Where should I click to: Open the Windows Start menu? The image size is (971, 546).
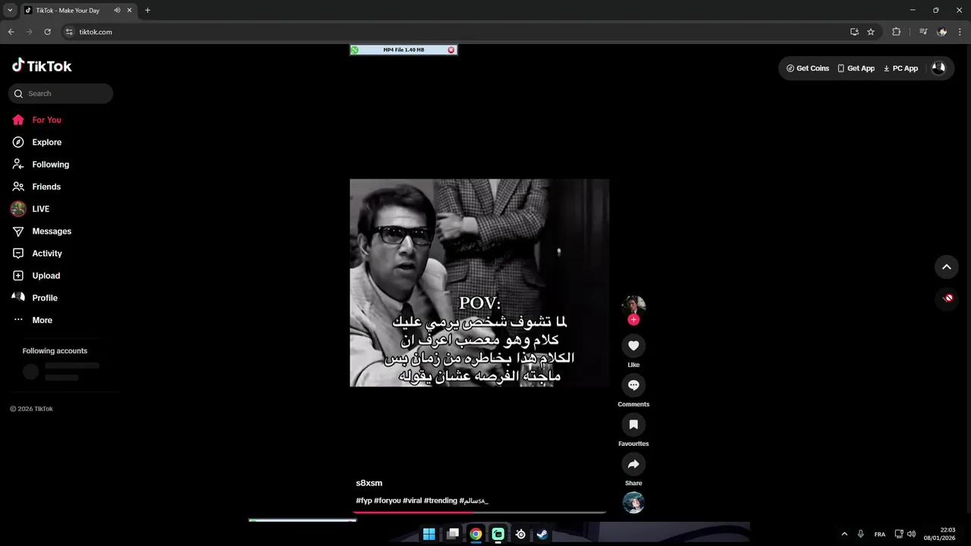[x=429, y=534]
